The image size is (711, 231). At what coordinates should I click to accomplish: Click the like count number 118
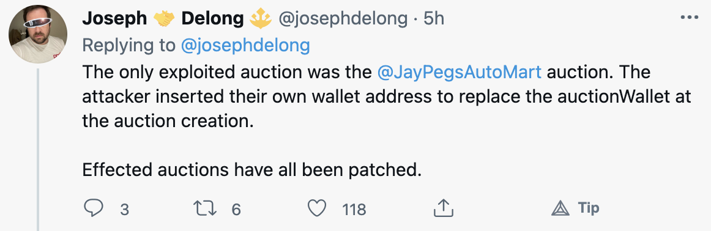tap(354, 209)
